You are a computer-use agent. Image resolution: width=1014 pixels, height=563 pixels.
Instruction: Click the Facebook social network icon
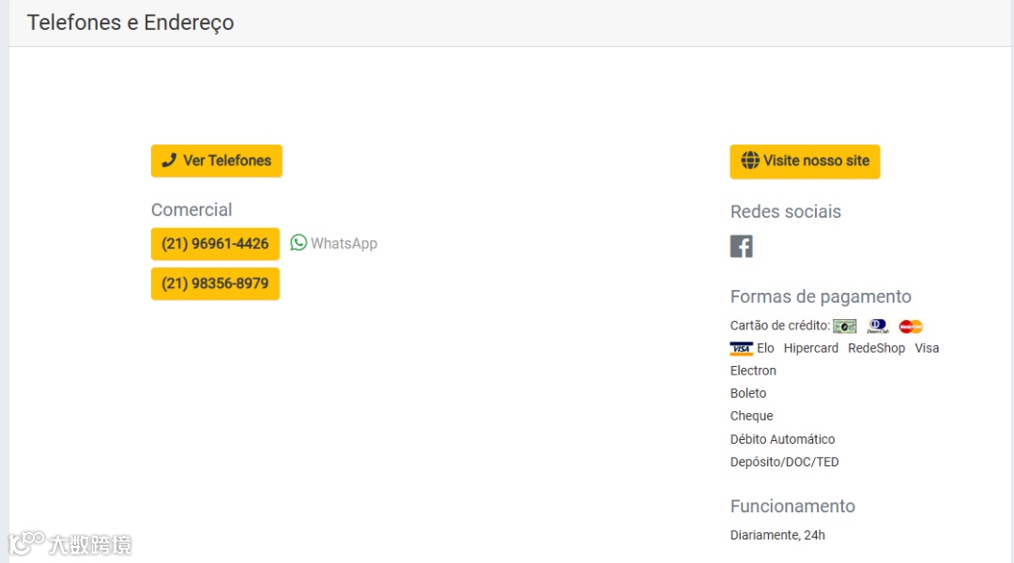click(742, 247)
